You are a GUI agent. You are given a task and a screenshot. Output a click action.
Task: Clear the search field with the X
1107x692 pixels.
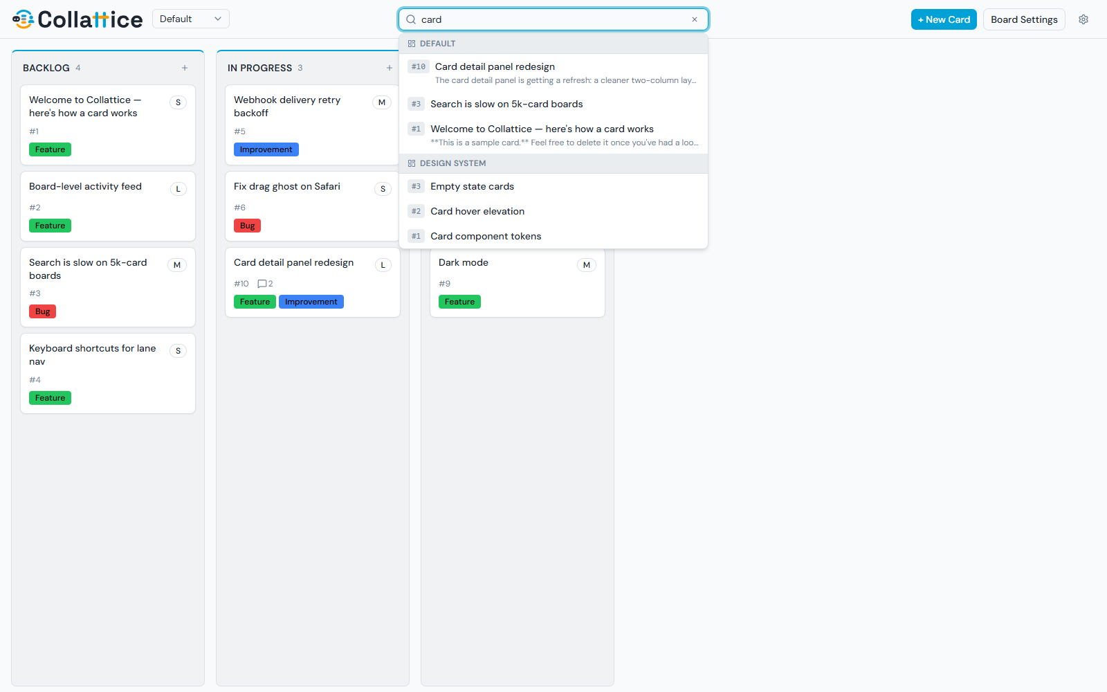[x=695, y=19]
